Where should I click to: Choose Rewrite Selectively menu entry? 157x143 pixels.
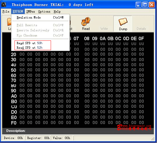[40, 30]
